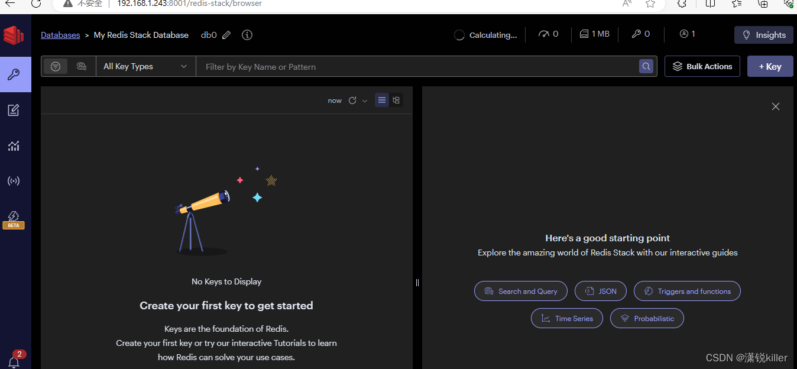Click the panel divider resize handle
The height and width of the screenshot is (369, 797).
(x=417, y=283)
